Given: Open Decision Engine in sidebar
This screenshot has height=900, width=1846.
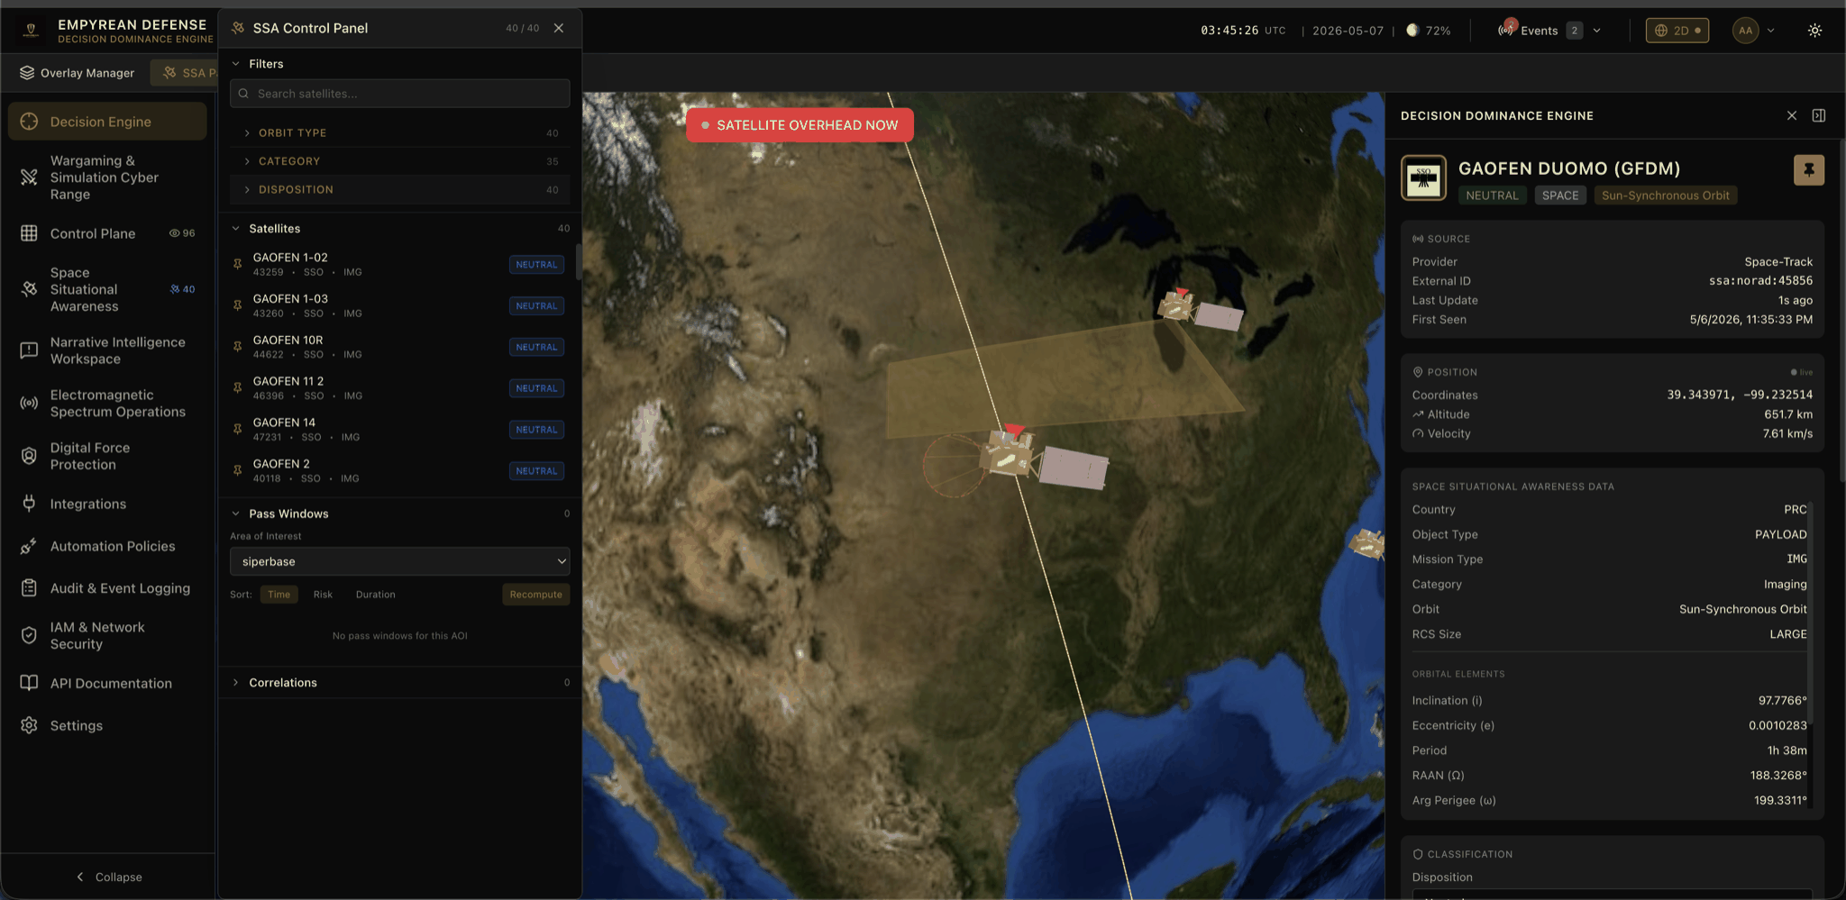Looking at the screenshot, I should click(x=107, y=122).
